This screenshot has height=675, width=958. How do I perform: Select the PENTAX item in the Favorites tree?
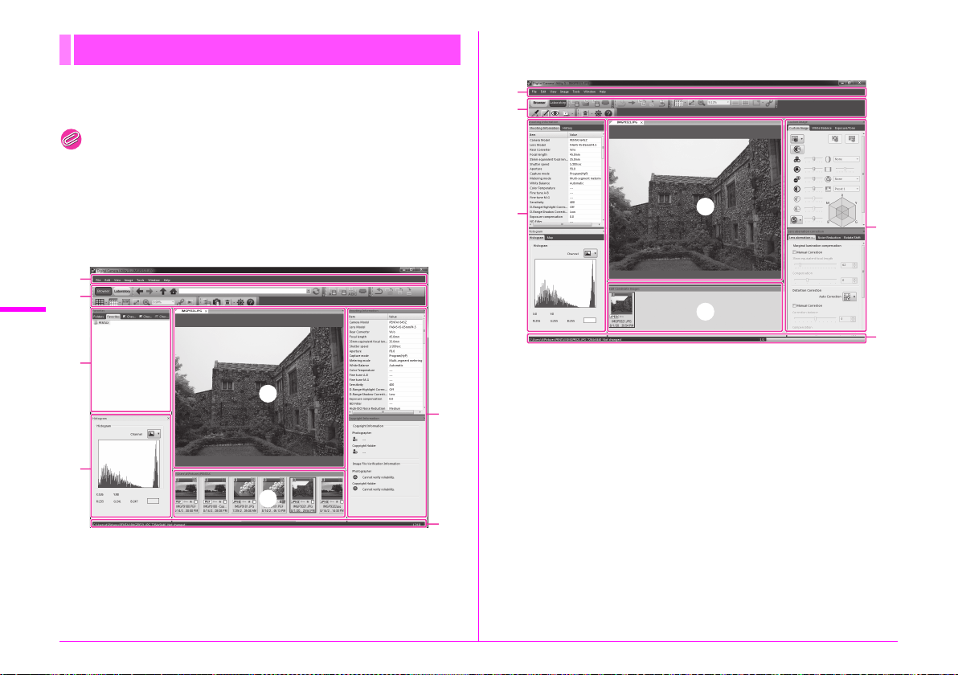pos(101,322)
